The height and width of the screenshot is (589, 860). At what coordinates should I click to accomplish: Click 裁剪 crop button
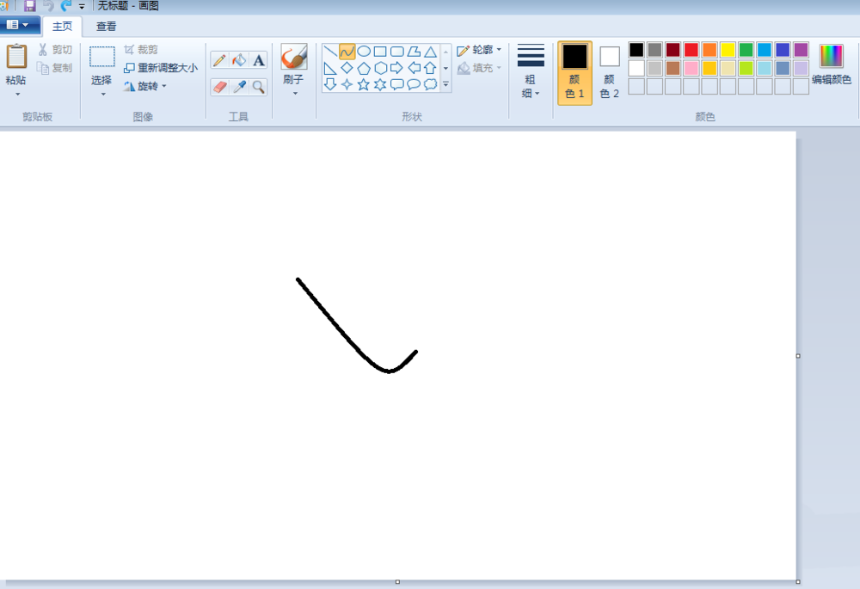tap(141, 50)
